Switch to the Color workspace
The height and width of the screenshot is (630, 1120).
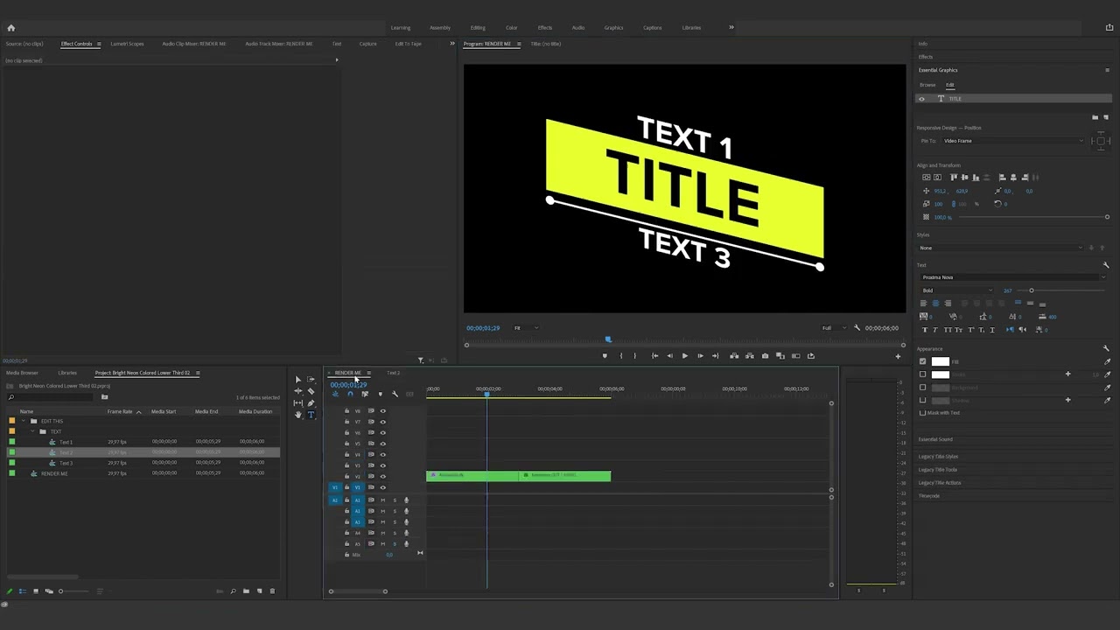coord(511,28)
